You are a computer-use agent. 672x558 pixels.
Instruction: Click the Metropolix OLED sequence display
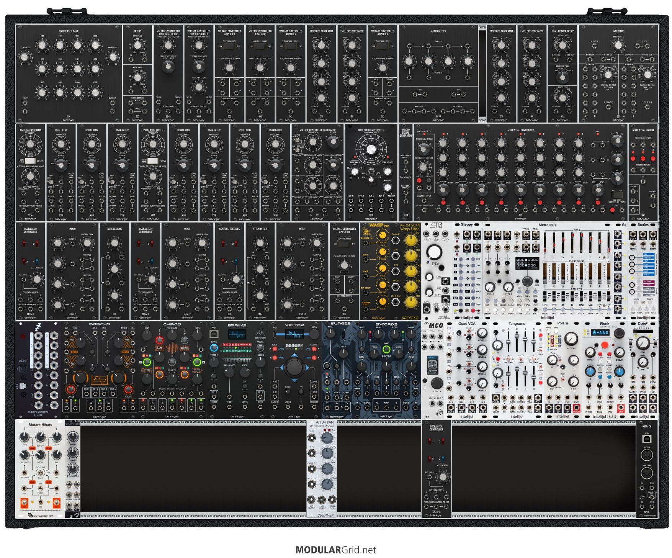click(x=527, y=263)
